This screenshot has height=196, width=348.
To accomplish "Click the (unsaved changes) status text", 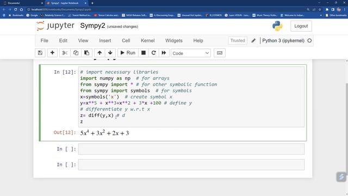I will [122, 27].
